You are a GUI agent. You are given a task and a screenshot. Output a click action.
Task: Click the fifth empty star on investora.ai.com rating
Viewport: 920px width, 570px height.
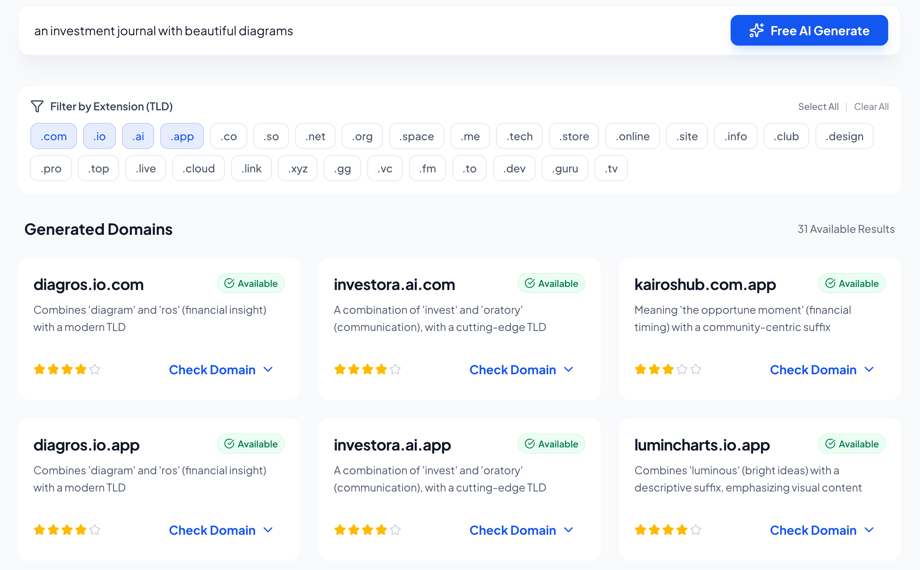click(x=395, y=369)
